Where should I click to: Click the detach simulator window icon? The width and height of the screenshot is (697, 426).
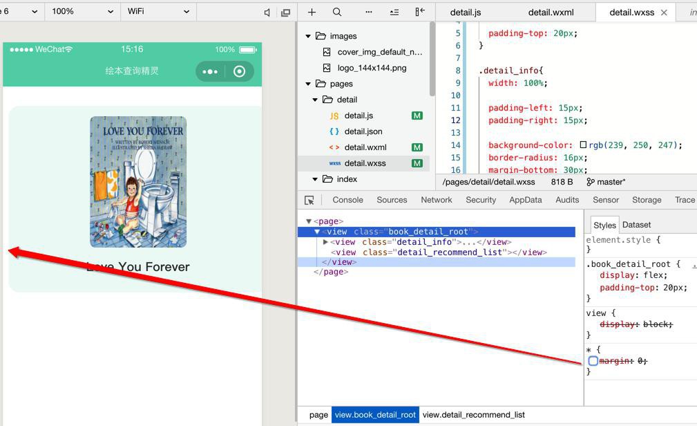(286, 12)
